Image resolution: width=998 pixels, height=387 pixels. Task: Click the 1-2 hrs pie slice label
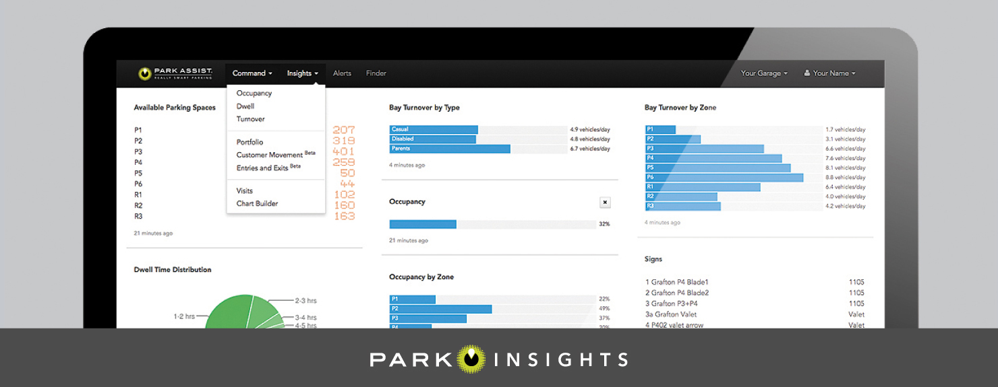point(185,316)
